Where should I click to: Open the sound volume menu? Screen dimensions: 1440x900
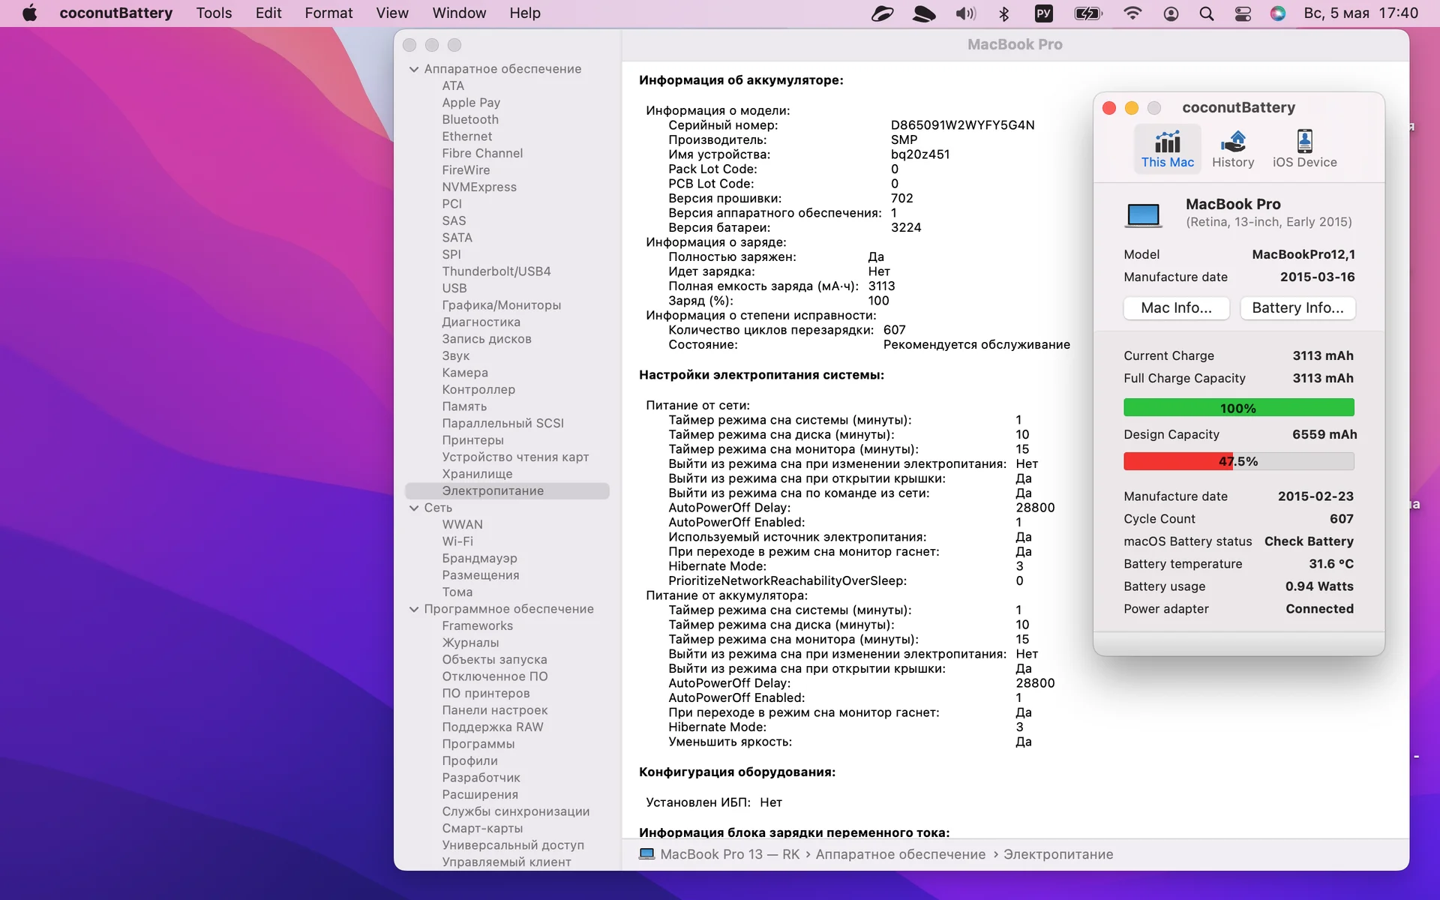pos(965,13)
